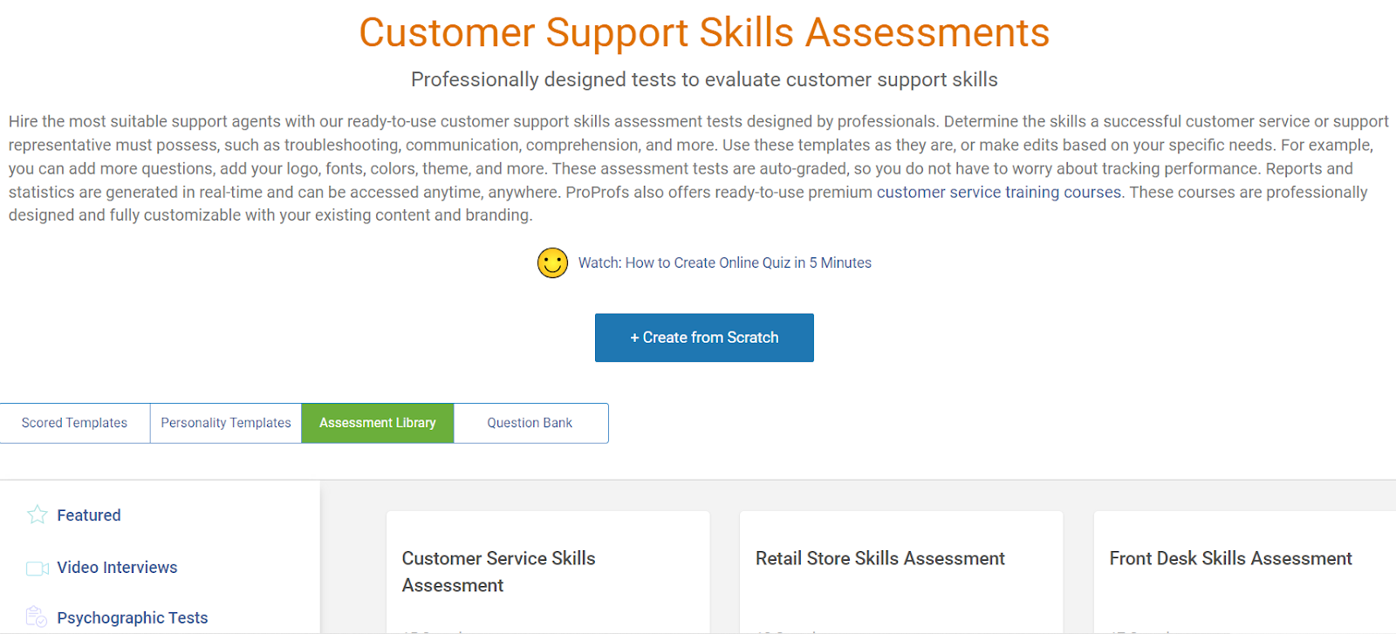Image resolution: width=1396 pixels, height=634 pixels.
Task: Open the Personality Templates tab
Action: click(226, 423)
